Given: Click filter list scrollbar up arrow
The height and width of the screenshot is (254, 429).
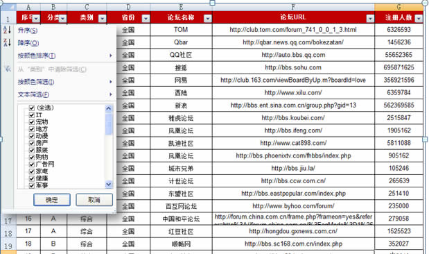Looking at the screenshot, I should pyautogui.click(x=109, y=108).
